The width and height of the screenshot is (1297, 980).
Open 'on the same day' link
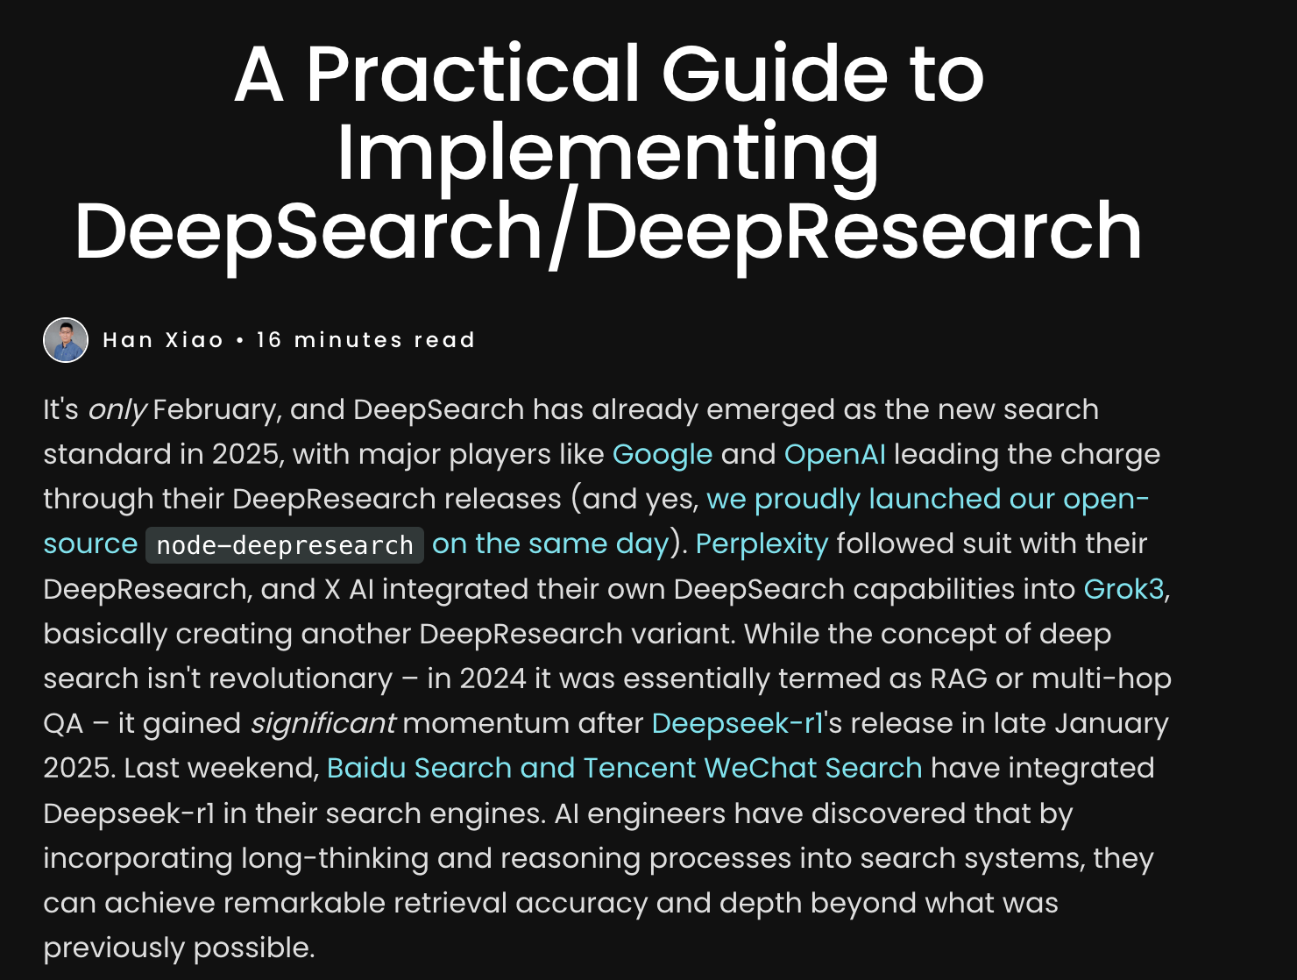pyautogui.click(x=550, y=543)
